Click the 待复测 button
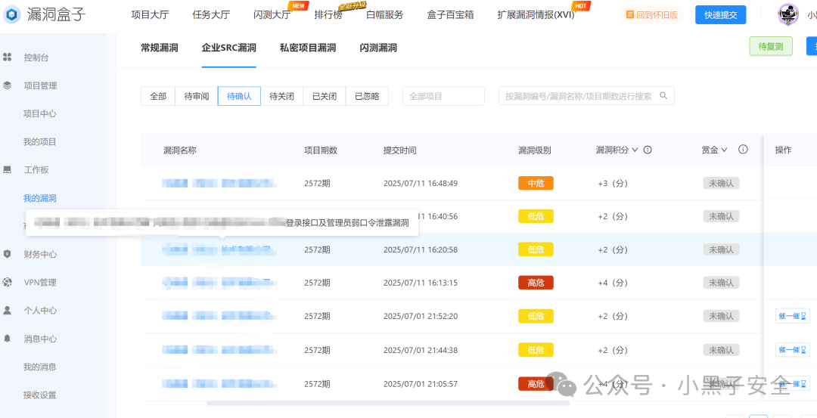The width and height of the screenshot is (817, 418). (x=771, y=46)
